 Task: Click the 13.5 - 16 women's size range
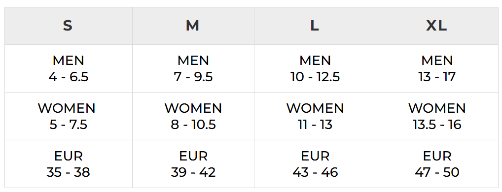pos(437,125)
